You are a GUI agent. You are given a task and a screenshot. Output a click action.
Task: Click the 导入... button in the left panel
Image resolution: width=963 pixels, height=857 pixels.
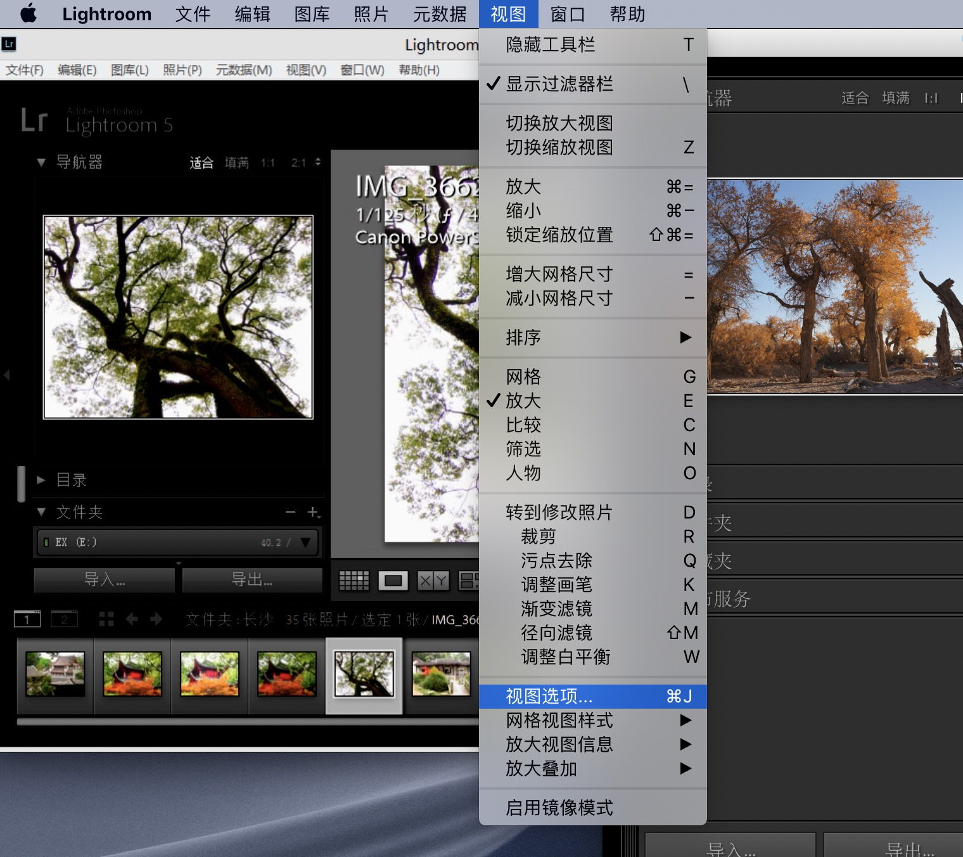[105, 579]
